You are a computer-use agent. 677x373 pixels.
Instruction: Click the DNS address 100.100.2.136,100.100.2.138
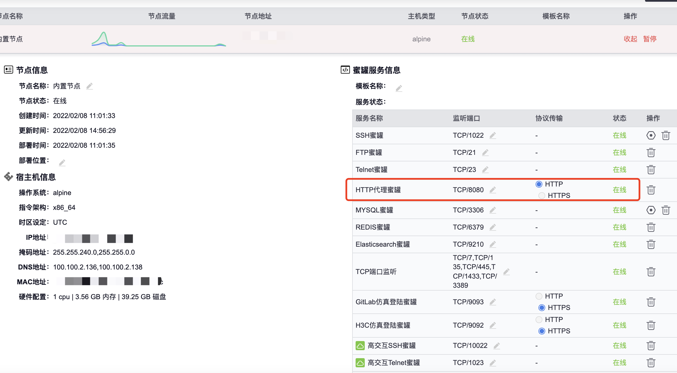[98, 267]
